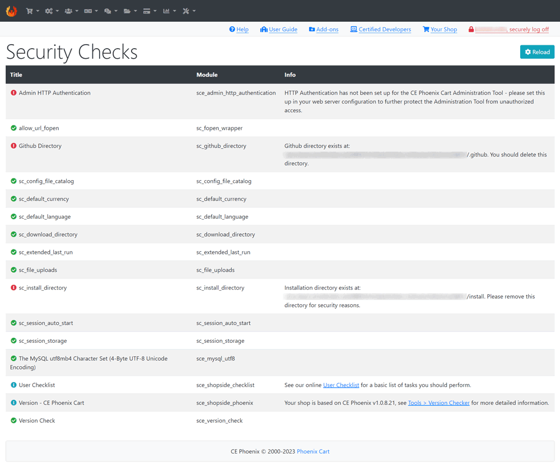Select the sce_shopside_checklist module cell
560x467 pixels.
(225, 385)
